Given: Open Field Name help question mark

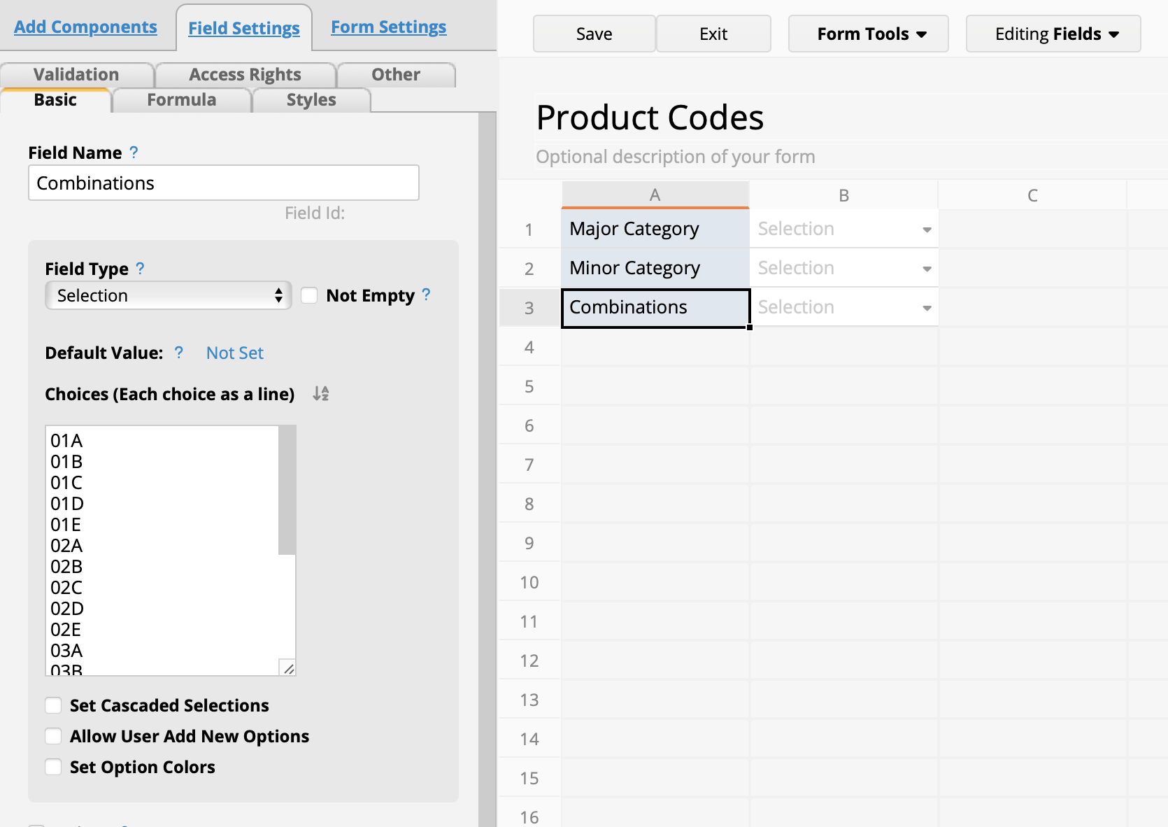Looking at the screenshot, I should click(x=134, y=153).
